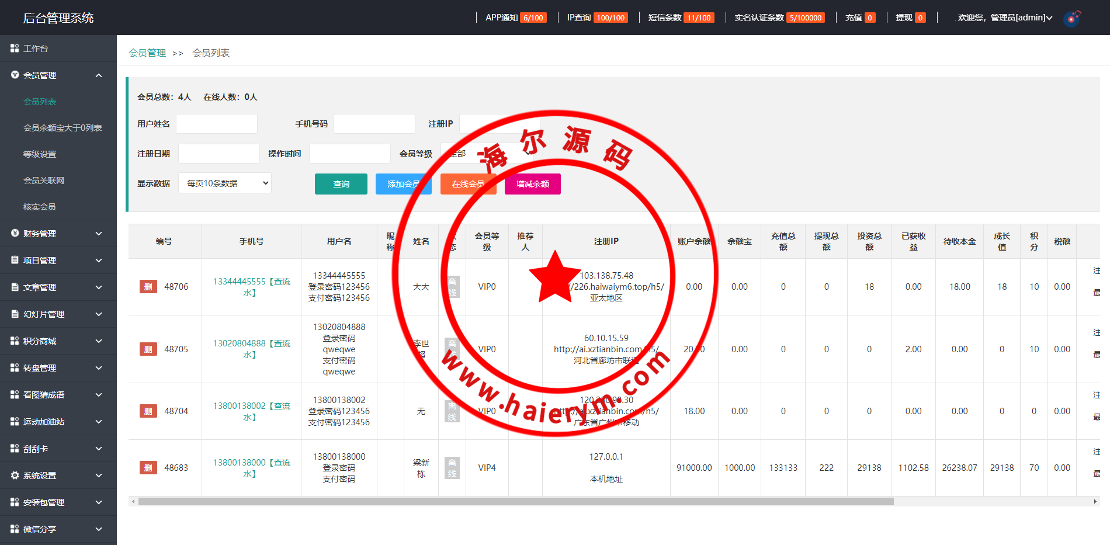Click the 工作台 dashboard icon in sidebar
The height and width of the screenshot is (545, 1110).
15,48
